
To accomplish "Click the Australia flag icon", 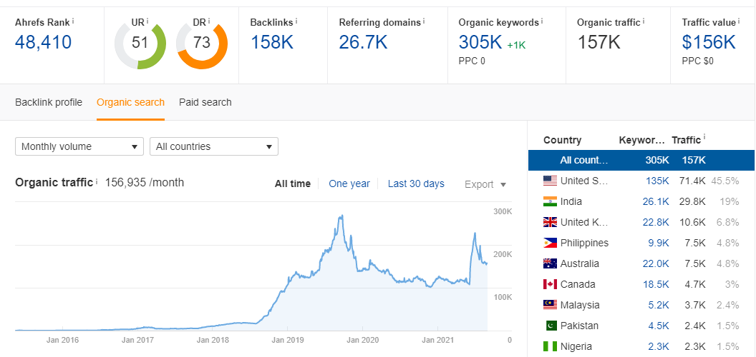I will pyautogui.click(x=550, y=263).
